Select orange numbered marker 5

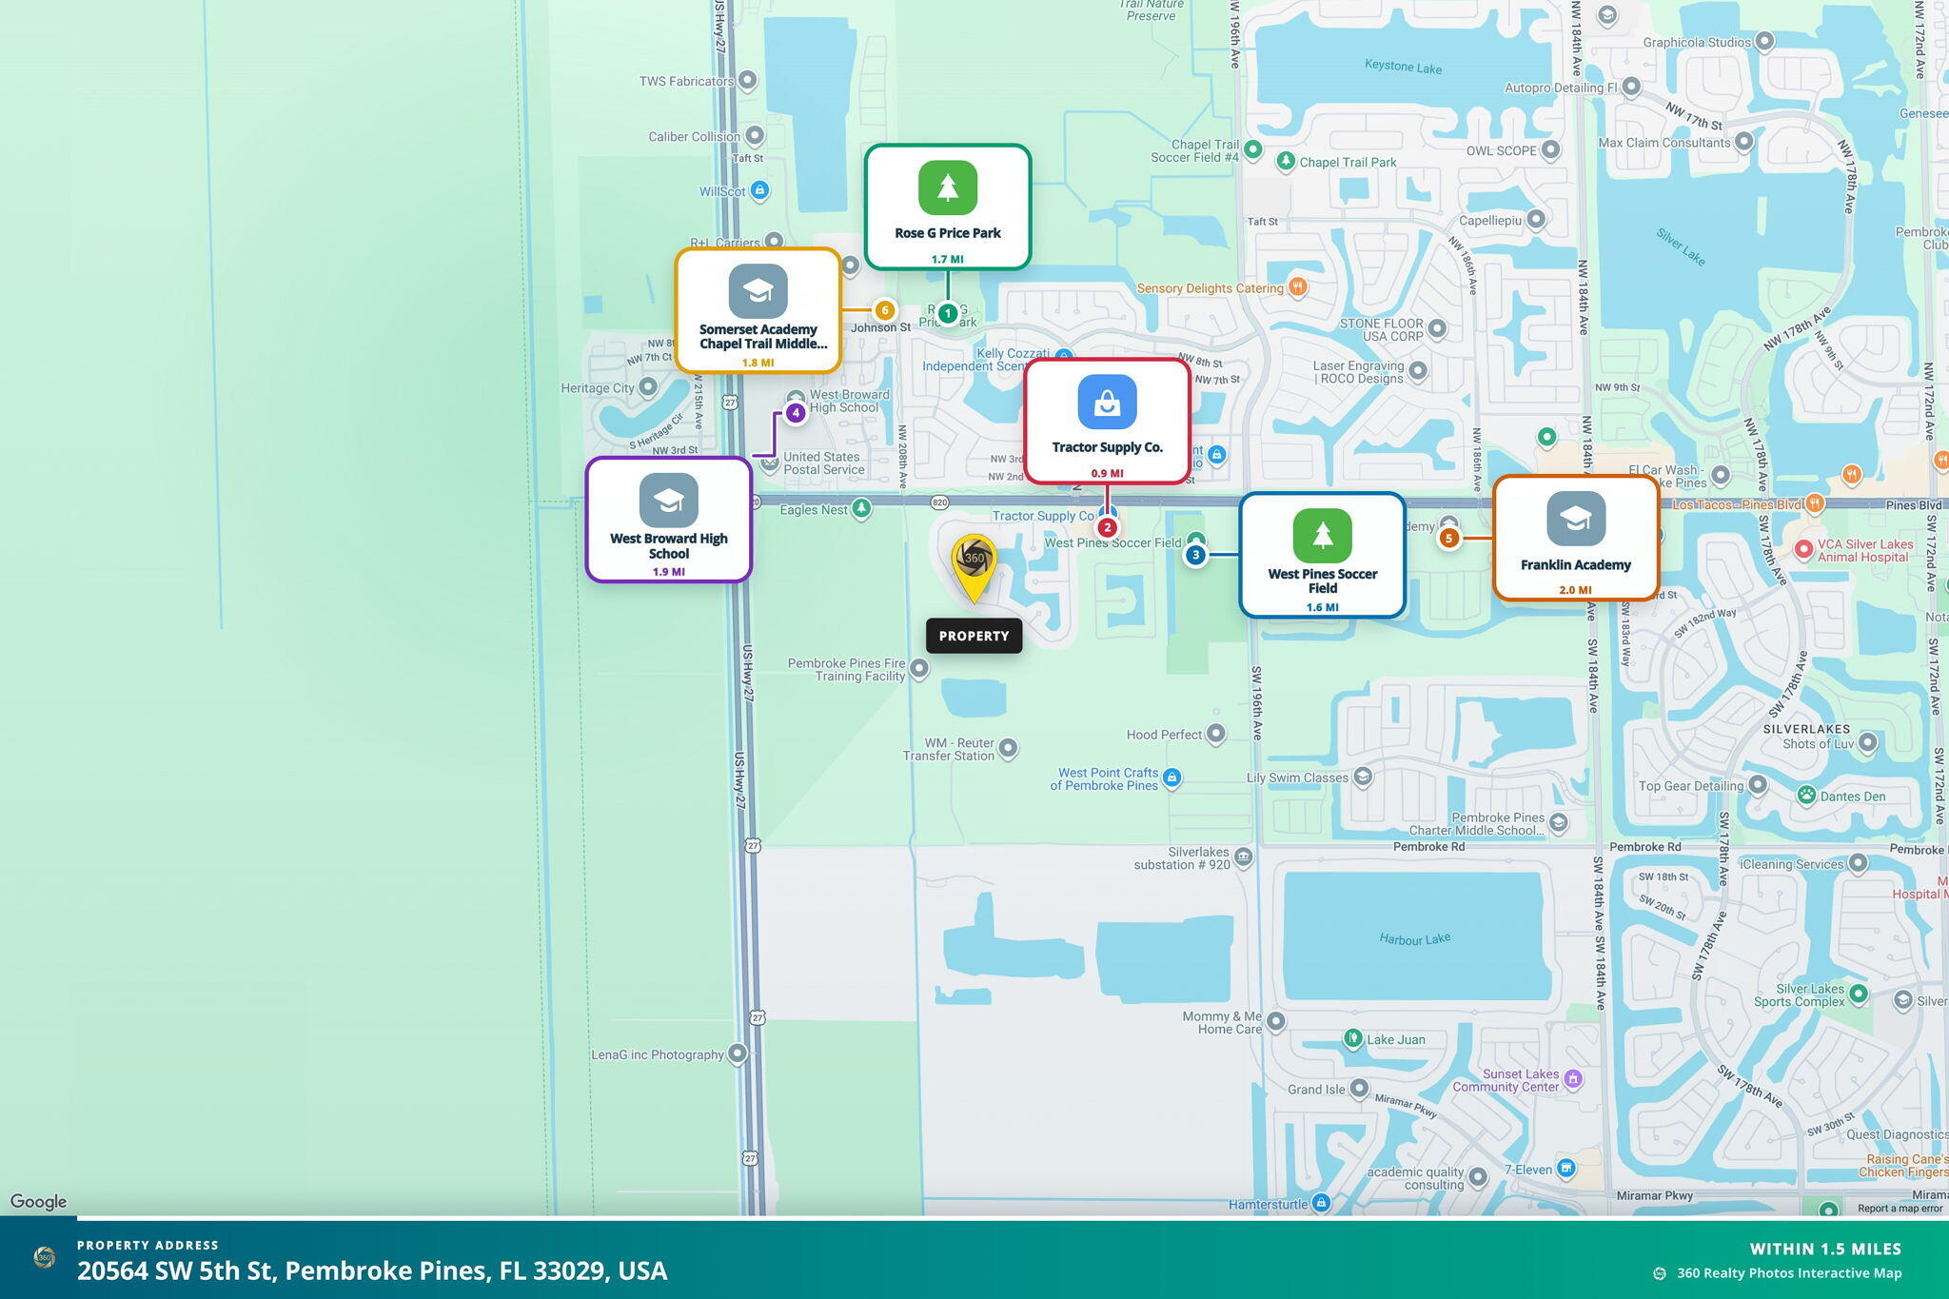coord(1448,538)
